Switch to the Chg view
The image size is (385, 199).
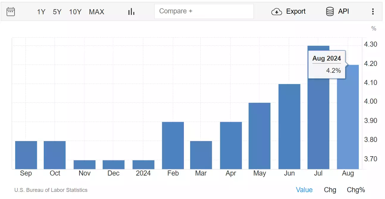330,189
